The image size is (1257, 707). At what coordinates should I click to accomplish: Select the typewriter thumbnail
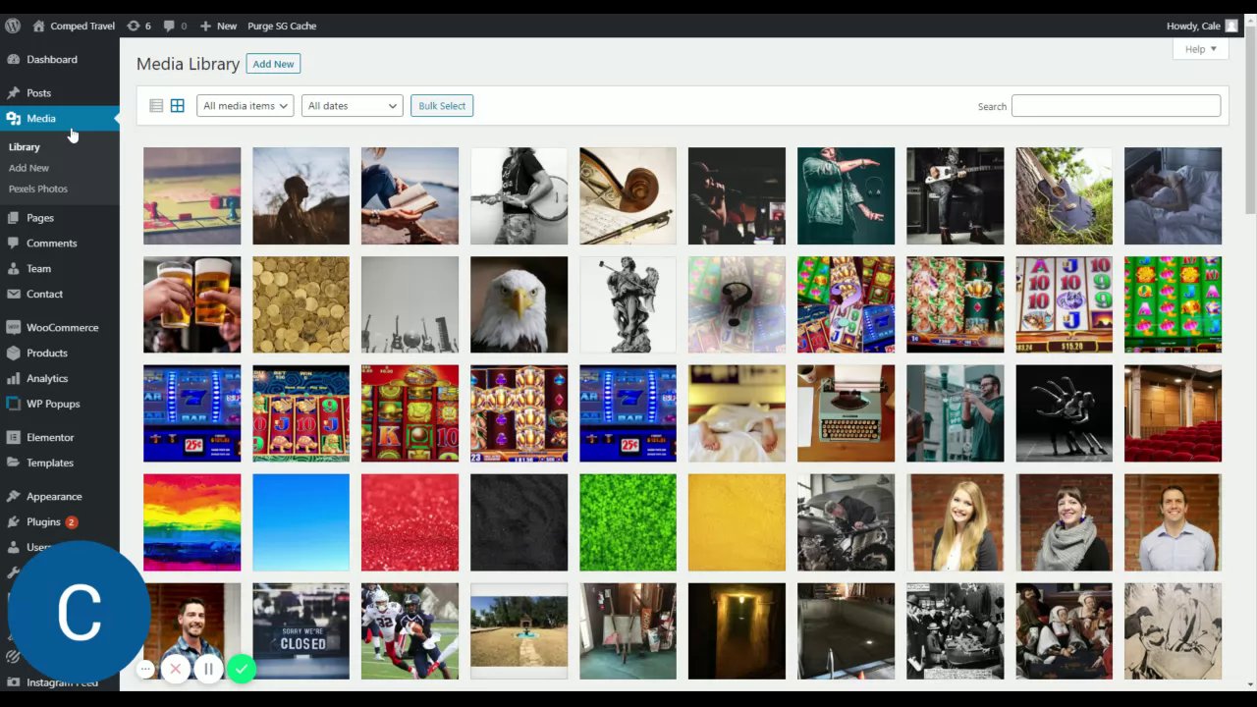[846, 413]
